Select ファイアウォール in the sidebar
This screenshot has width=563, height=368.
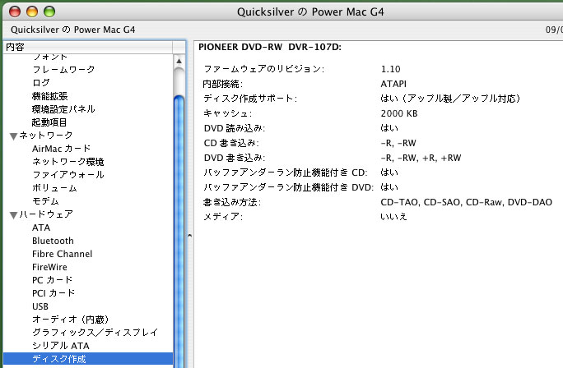(67, 175)
